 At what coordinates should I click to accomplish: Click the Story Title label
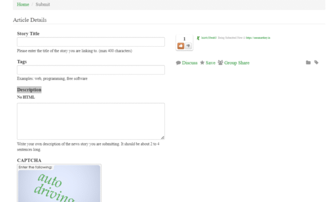click(28, 33)
